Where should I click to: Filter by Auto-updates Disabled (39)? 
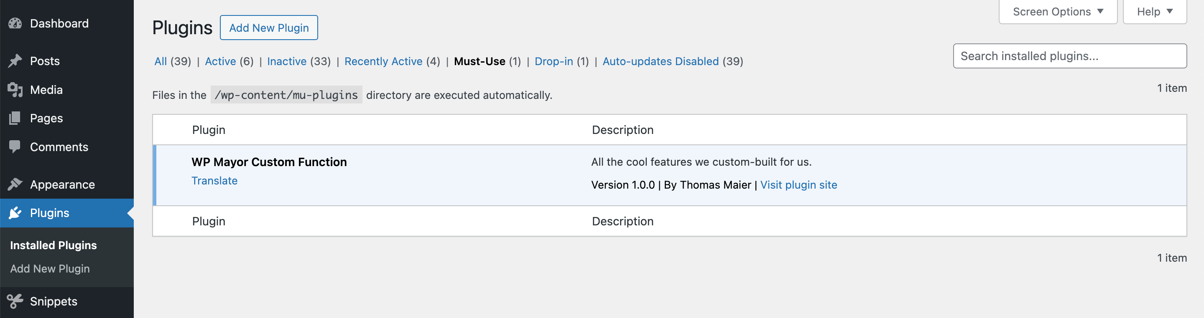click(x=673, y=61)
